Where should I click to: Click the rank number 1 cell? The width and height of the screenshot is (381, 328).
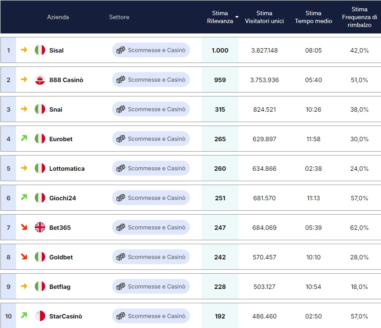tap(9, 50)
